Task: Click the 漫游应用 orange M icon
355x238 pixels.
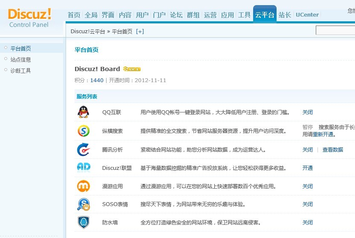Action: tap(84, 186)
